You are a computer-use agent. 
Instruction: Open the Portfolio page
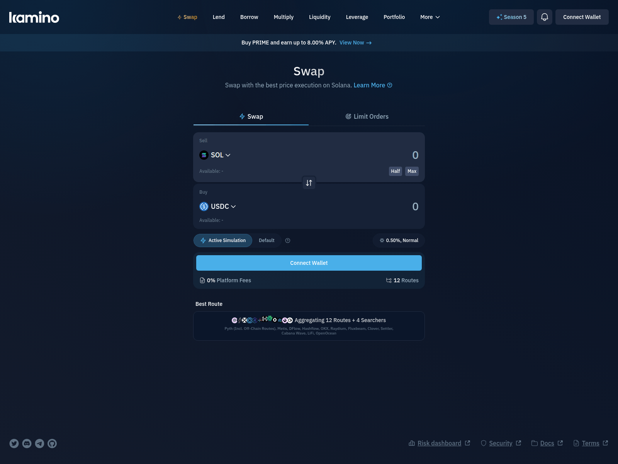(394, 17)
